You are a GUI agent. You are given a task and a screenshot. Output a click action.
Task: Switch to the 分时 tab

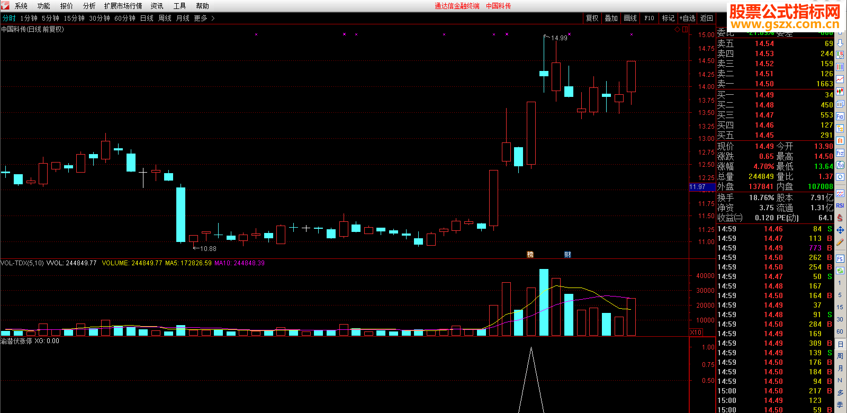click(9, 18)
